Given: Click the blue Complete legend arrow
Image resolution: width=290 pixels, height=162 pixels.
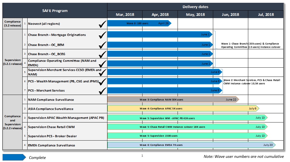Looking at the screenshot, I should [14, 157].
